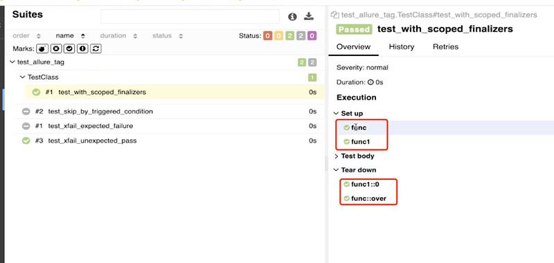Toggle the unknown purple status filter

312,36
